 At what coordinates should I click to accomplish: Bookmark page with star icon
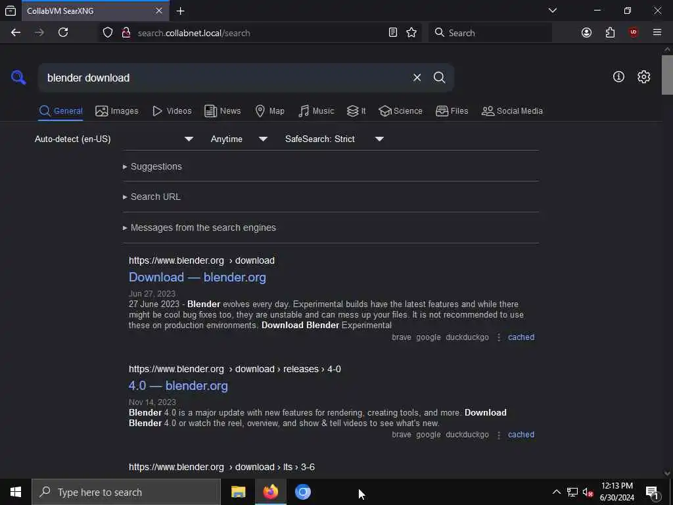click(x=411, y=33)
